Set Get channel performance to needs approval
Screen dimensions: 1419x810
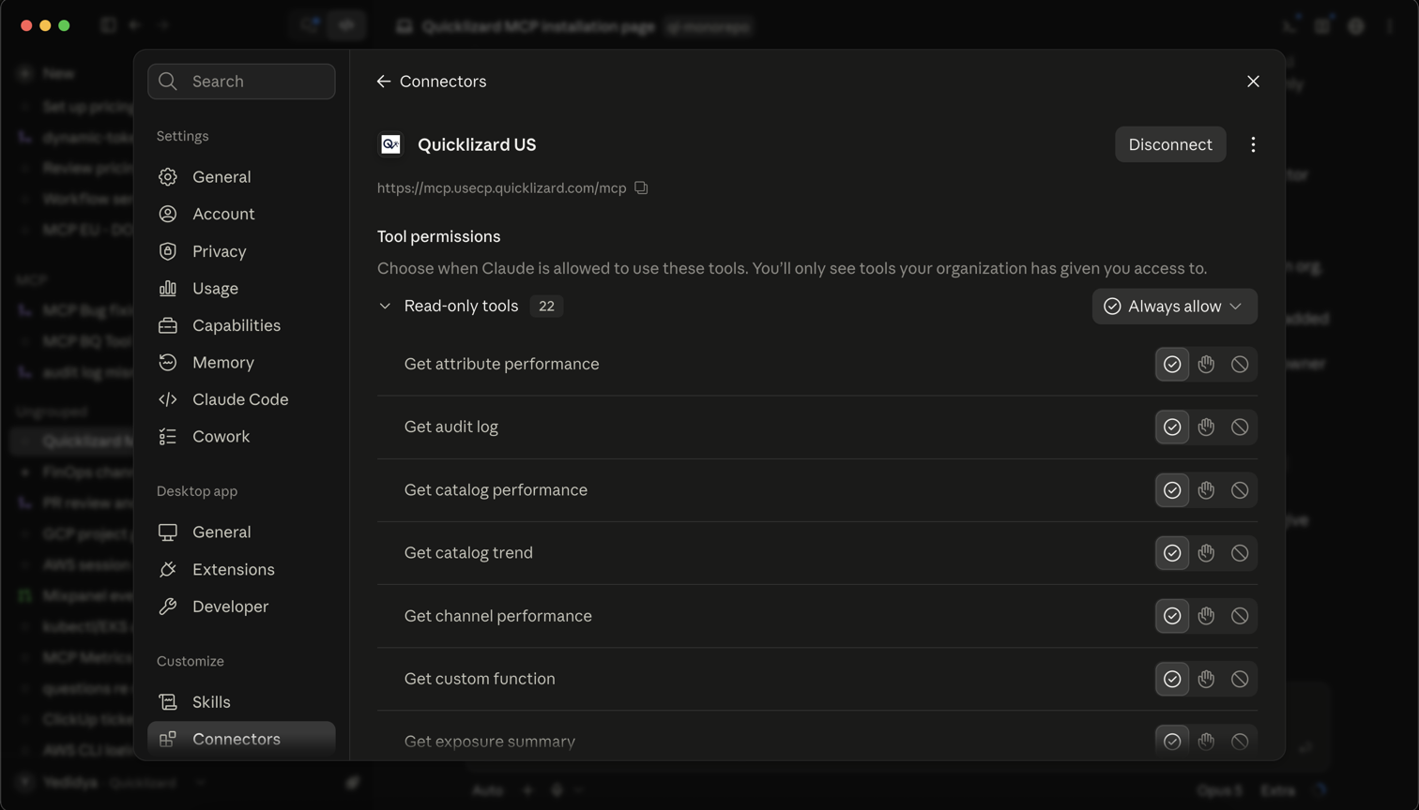coord(1206,616)
